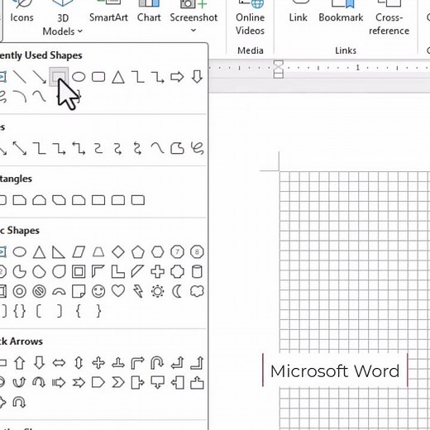Screen dimensions: 430x430
Task: Select the Moon shape
Action: pos(177,291)
